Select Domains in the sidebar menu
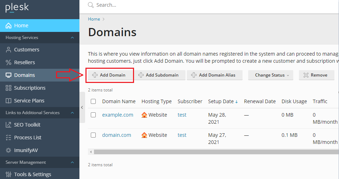 pos(24,75)
